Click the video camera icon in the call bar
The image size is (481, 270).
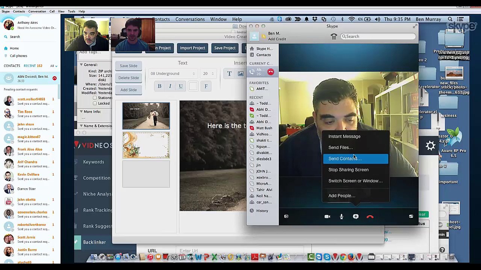[327, 216]
